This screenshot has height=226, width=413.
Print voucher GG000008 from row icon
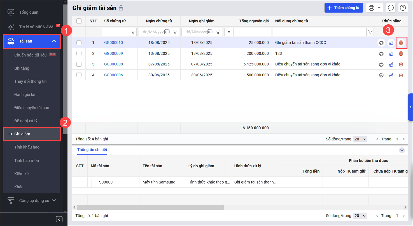(x=381, y=64)
